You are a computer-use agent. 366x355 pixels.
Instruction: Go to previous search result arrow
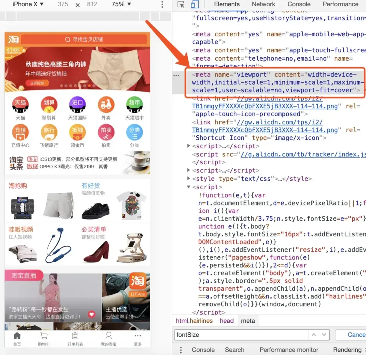pyautogui.click(x=314, y=335)
